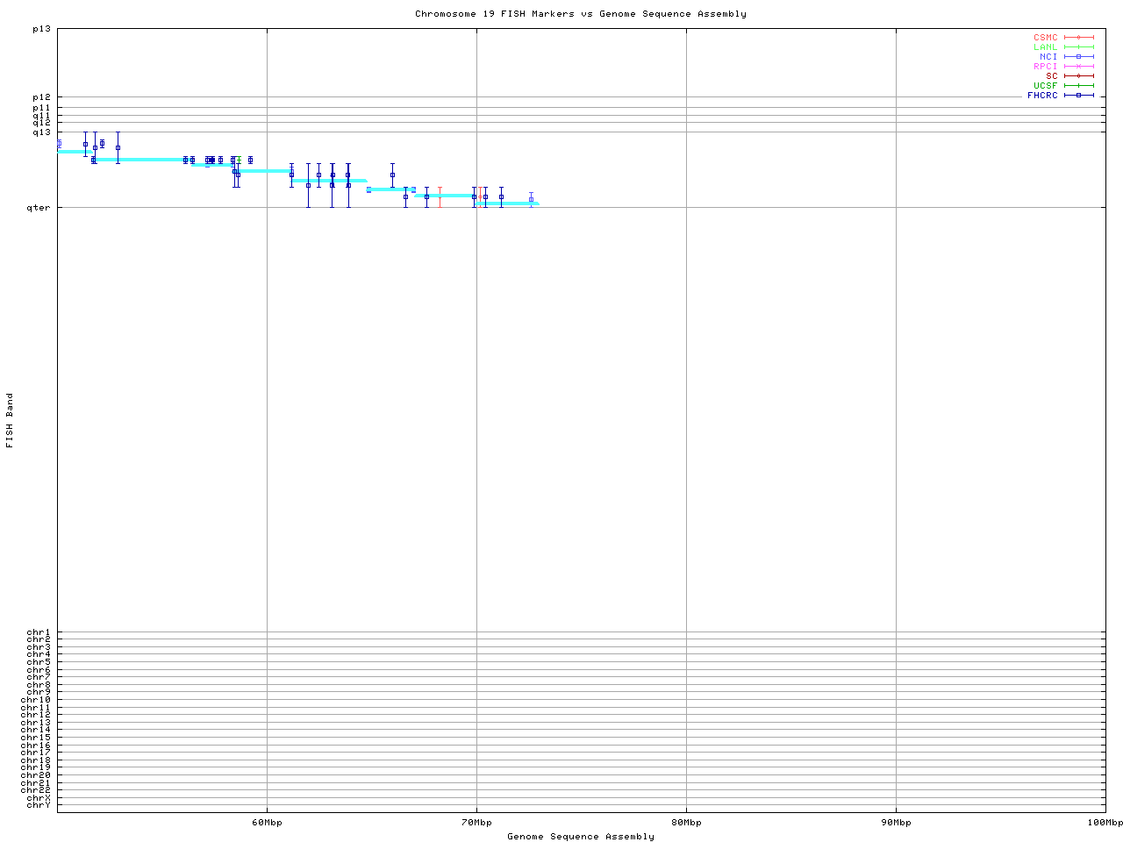The image size is (1123, 842).
Task: Select the CSMC legend label
Action: pyautogui.click(x=1045, y=38)
